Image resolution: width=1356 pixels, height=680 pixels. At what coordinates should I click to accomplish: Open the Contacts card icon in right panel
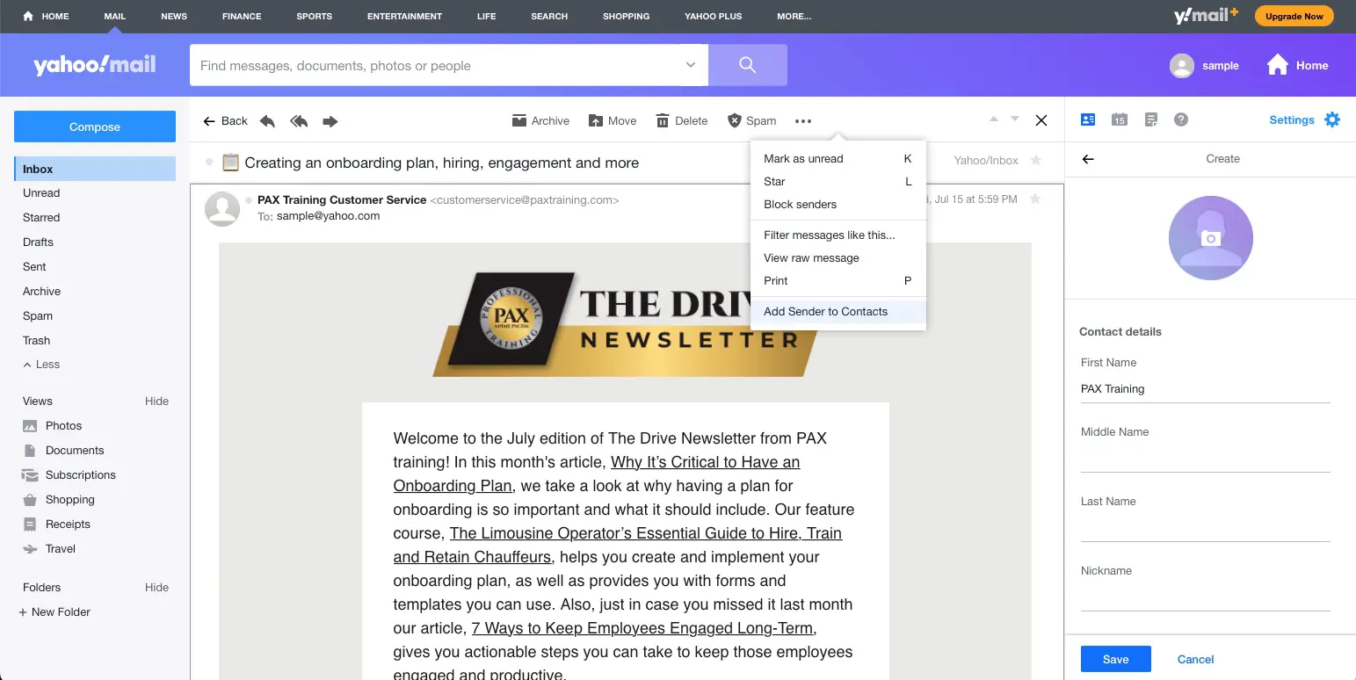tap(1087, 120)
